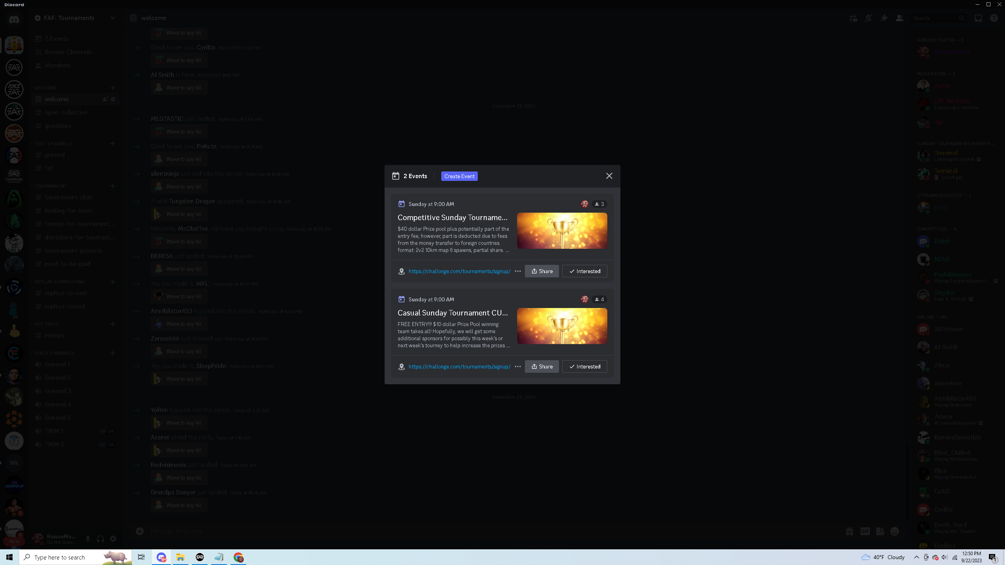The image size is (1005, 565).
Task: Select the tournament-chat channel
Action: (75, 197)
